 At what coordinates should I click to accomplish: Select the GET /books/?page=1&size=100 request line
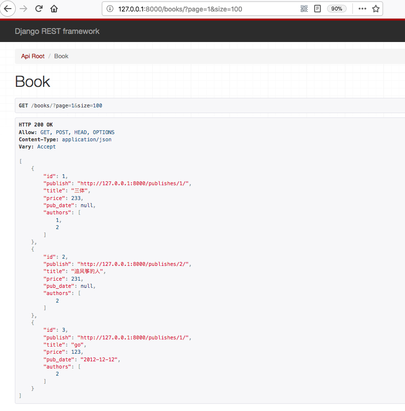(60, 105)
